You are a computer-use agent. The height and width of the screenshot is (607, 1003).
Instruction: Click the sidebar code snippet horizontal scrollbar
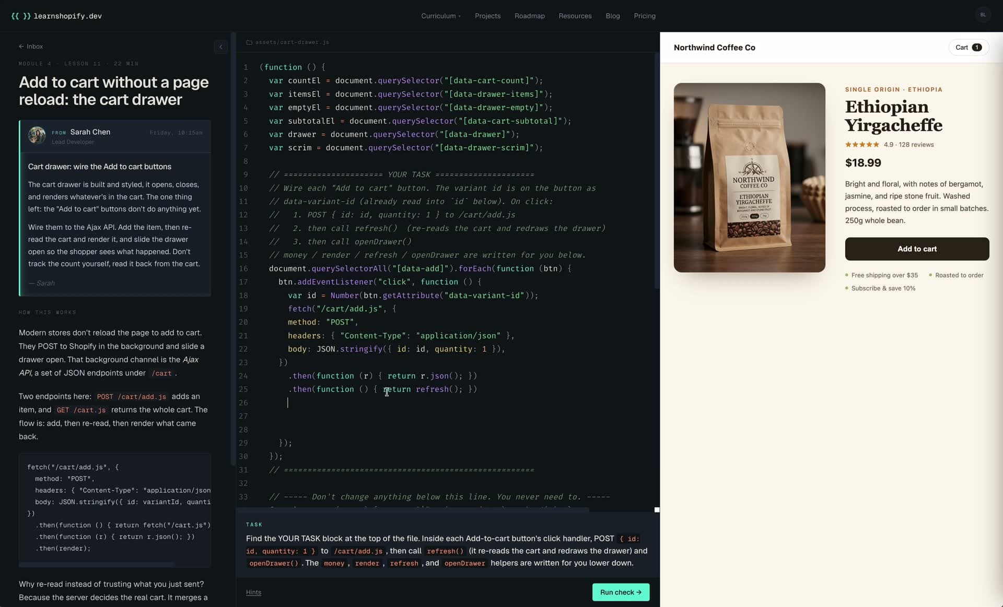point(97,564)
